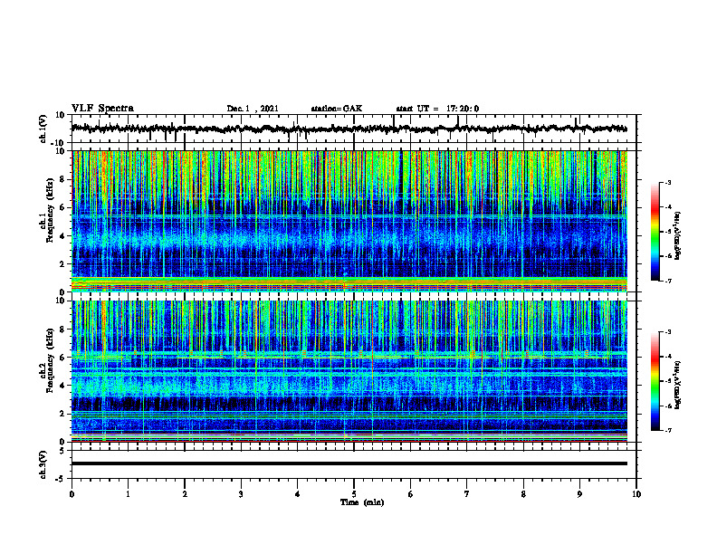Viewport: 717px width, 554px height.
Task: Click the "7" tick on the time axis
Action: coord(467,494)
